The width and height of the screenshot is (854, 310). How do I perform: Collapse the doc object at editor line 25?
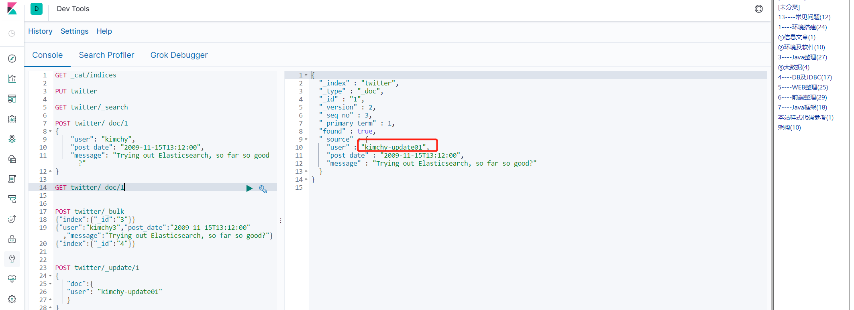tap(50, 284)
